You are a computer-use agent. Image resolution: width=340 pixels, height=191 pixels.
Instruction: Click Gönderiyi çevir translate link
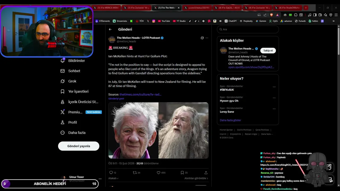coord(116,99)
